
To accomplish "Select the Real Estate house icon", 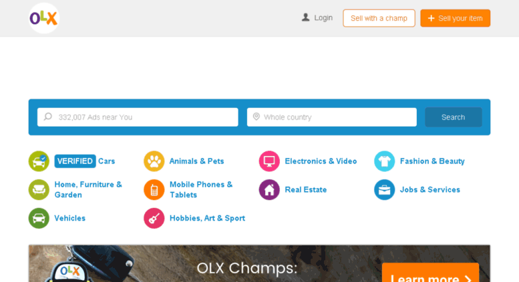I will click(269, 189).
